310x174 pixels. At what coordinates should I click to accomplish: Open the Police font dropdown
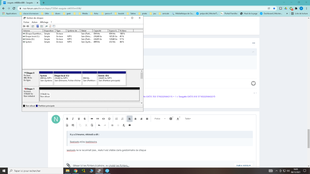click(160, 119)
